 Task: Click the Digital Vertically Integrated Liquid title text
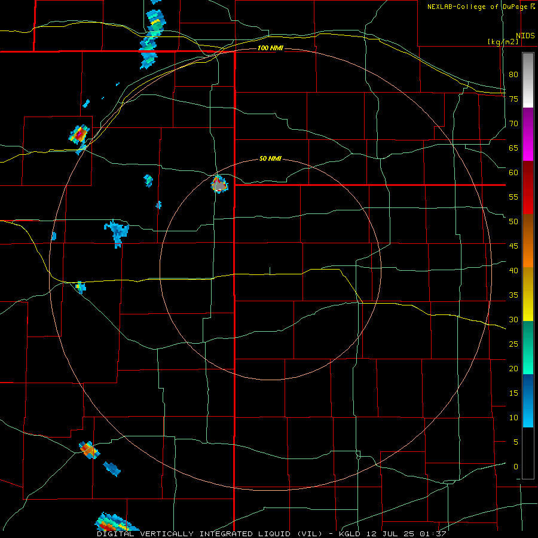click(x=210, y=534)
